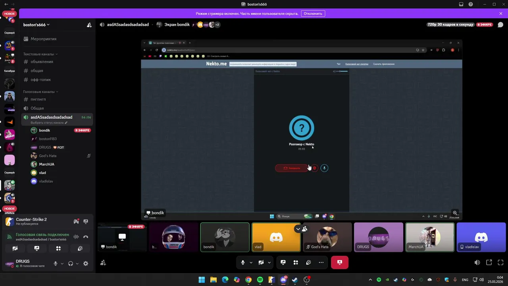Open Steam from the taskbar
The height and width of the screenshot is (286, 508).
tap(295, 280)
